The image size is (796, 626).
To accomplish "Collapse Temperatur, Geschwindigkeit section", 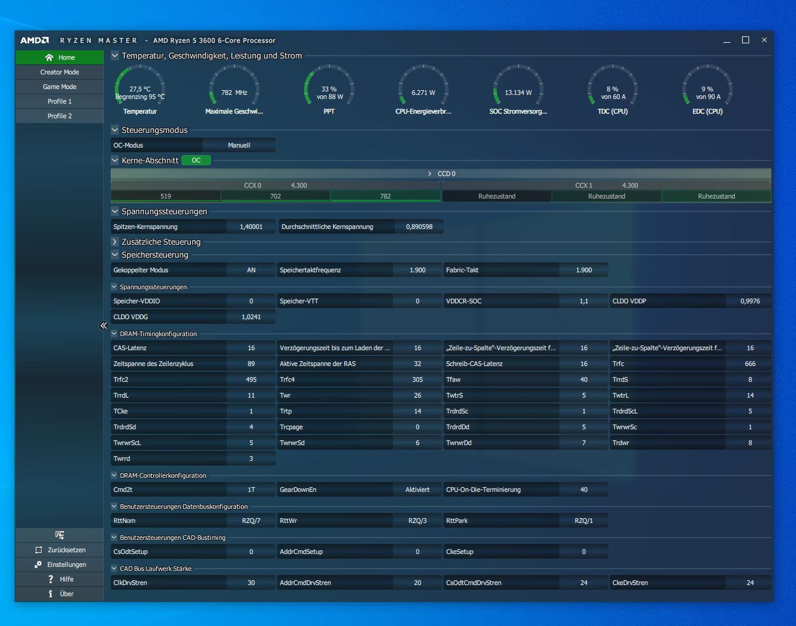I will pos(115,56).
